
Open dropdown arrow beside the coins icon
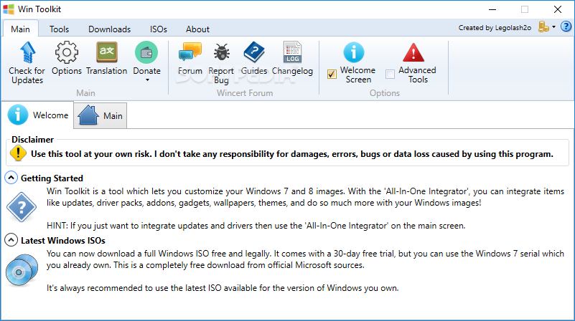point(553,27)
